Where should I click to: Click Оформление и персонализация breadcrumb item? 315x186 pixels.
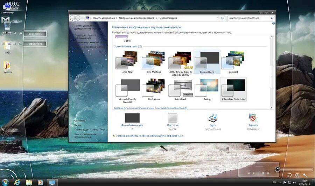click(x=136, y=18)
